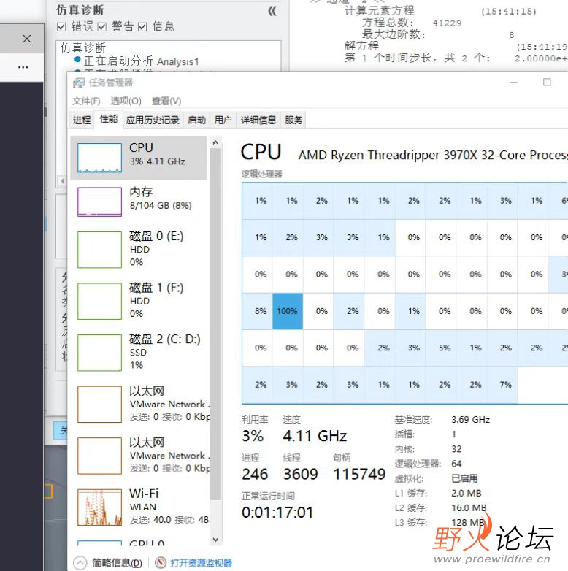
Task: Select the GPU 0 resource entry
Action: click(139, 543)
